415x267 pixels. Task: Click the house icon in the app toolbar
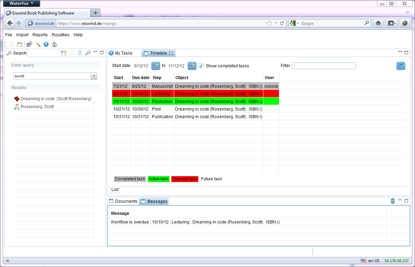(55, 44)
